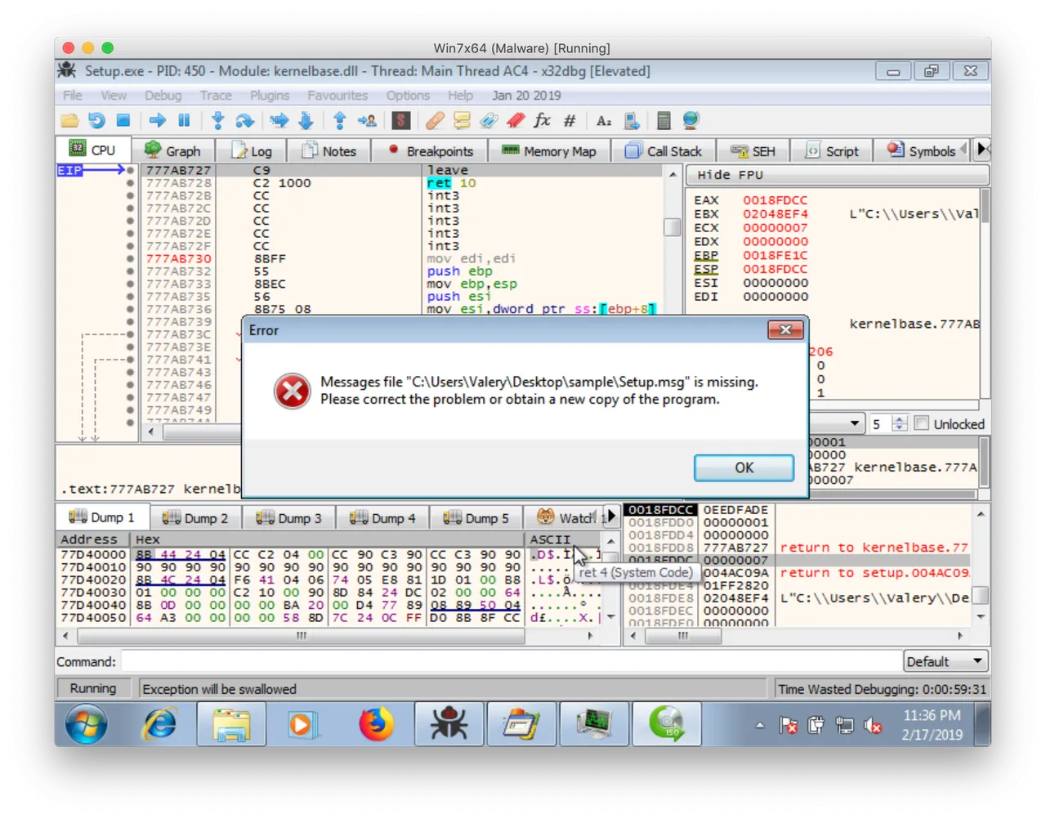Image resolution: width=1046 pixels, height=819 pixels.
Task: Click the stack pane's vertical scrollbar thumb
Action: (x=981, y=595)
